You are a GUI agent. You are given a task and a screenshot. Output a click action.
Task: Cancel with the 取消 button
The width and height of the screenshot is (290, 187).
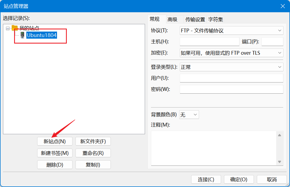272,179
